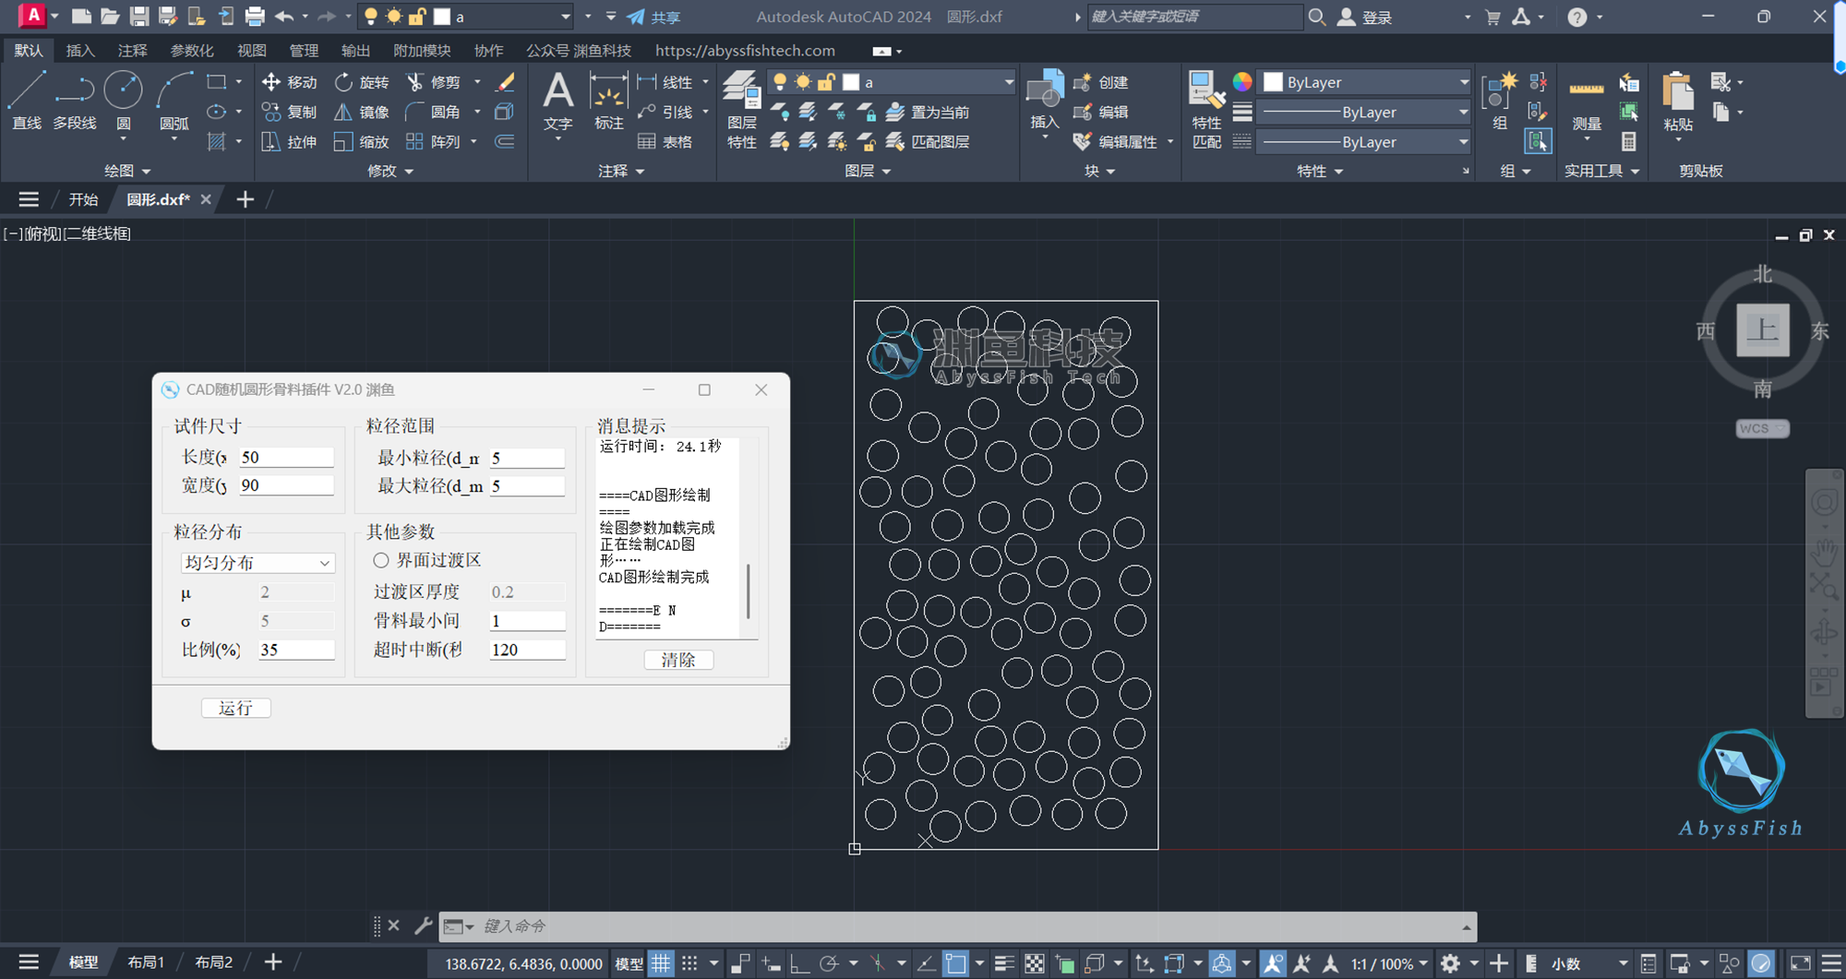Toggle the grid display in status bar

tap(661, 963)
